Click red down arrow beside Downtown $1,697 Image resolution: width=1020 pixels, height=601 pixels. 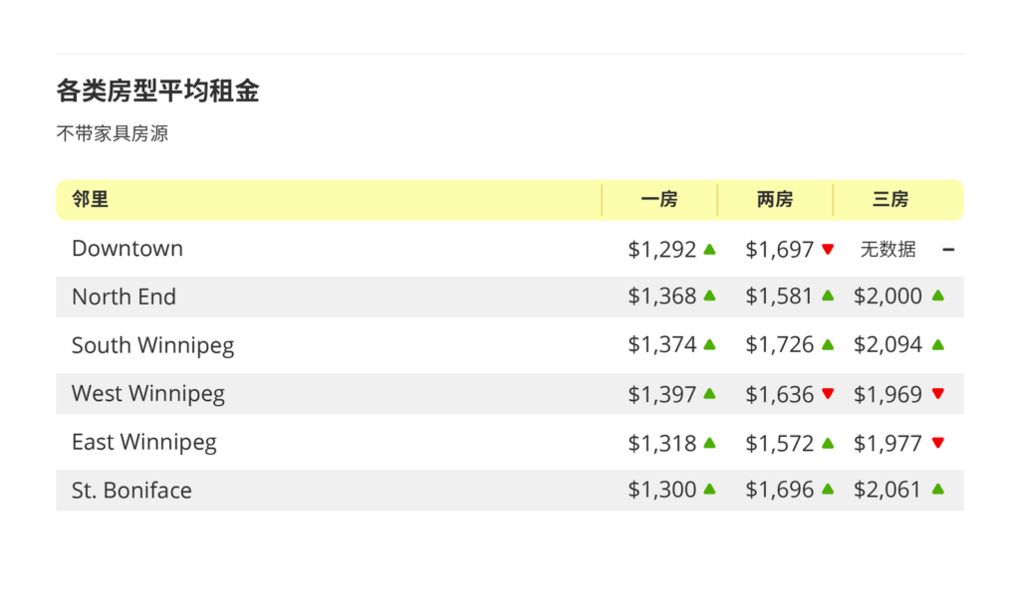(828, 250)
